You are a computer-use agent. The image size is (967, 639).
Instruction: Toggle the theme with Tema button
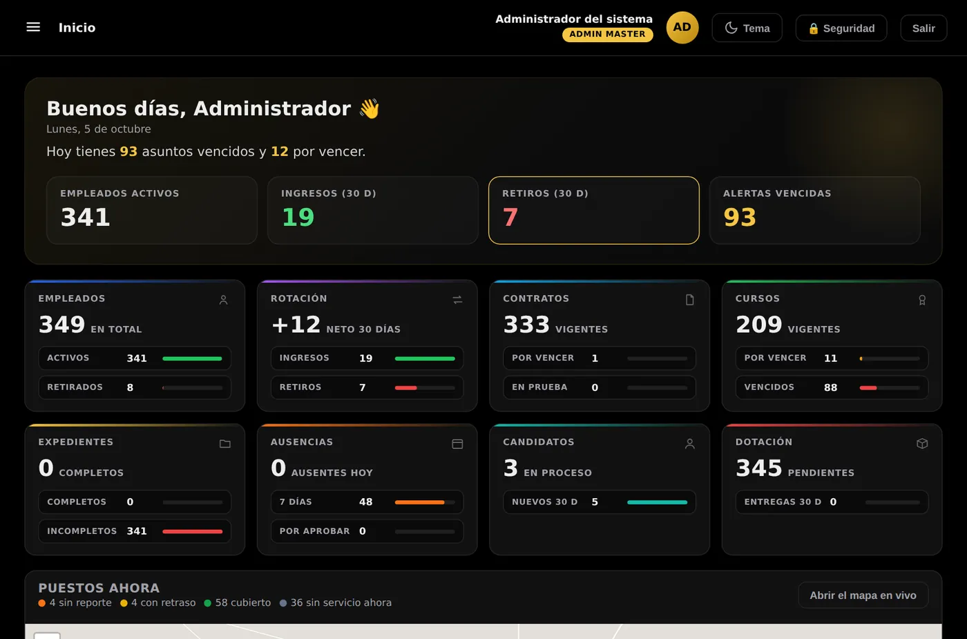[747, 28]
